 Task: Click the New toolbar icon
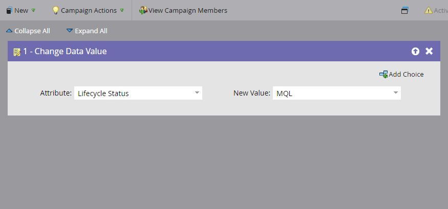tap(9, 10)
